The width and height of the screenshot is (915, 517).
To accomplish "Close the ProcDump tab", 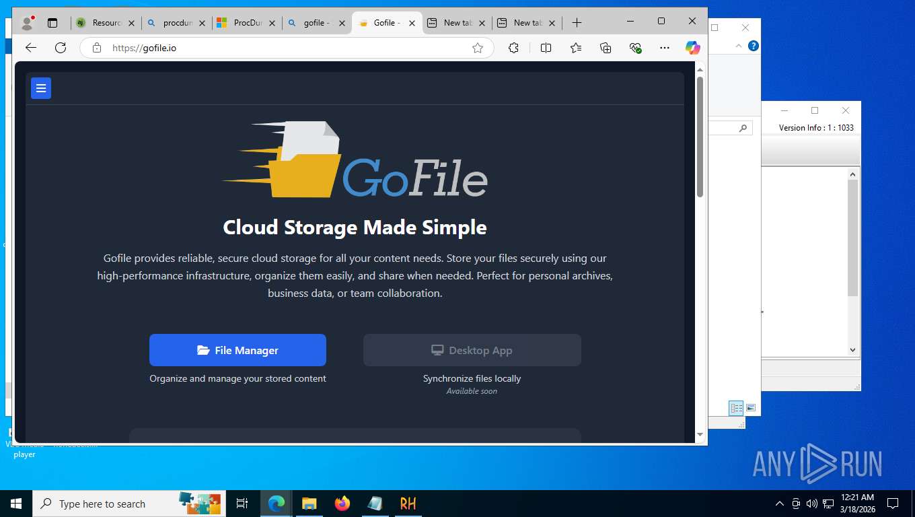I will click(272, 23).
